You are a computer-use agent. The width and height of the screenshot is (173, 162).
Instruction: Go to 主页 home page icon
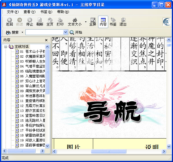pos(50,22)
